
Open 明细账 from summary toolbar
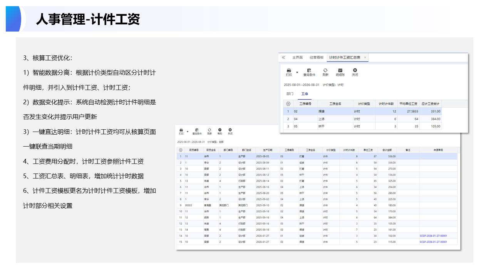(x=340, y=71)
